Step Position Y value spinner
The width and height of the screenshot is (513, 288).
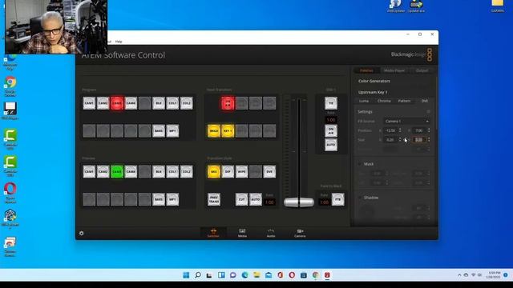(429, 130)
